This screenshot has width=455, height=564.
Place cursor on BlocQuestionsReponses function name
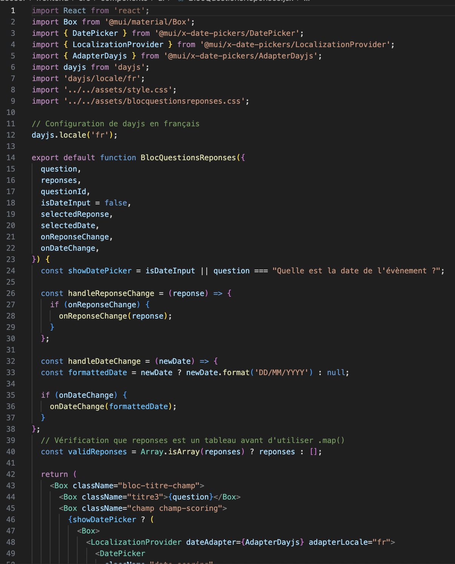188,158
